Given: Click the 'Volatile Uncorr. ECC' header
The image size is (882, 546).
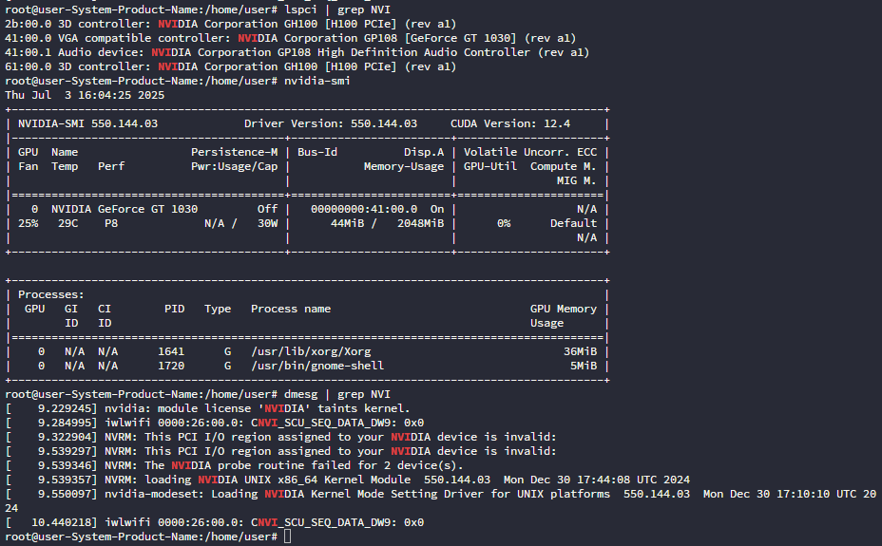Looking at the screenshot, I should tap(530, 152).
